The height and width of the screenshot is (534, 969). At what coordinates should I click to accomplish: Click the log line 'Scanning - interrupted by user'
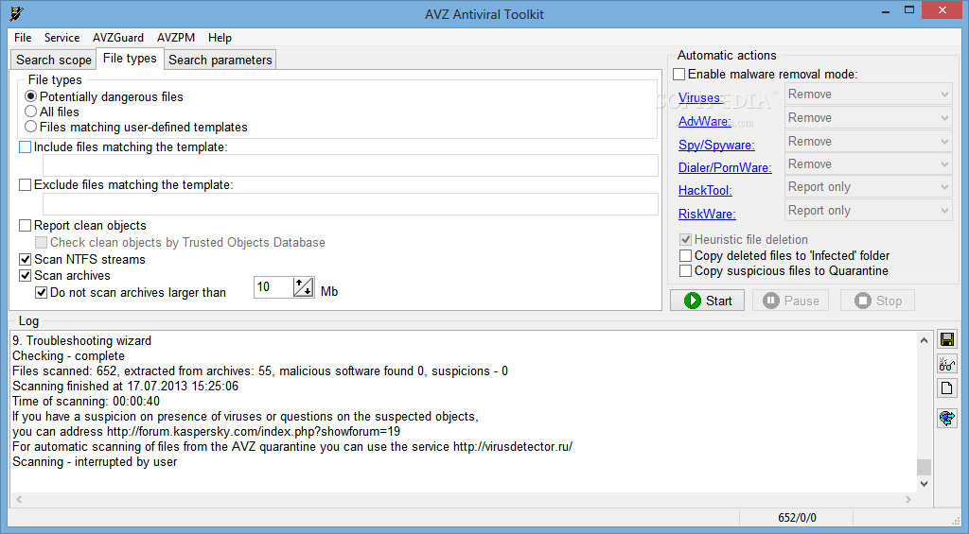pos(95,462)
